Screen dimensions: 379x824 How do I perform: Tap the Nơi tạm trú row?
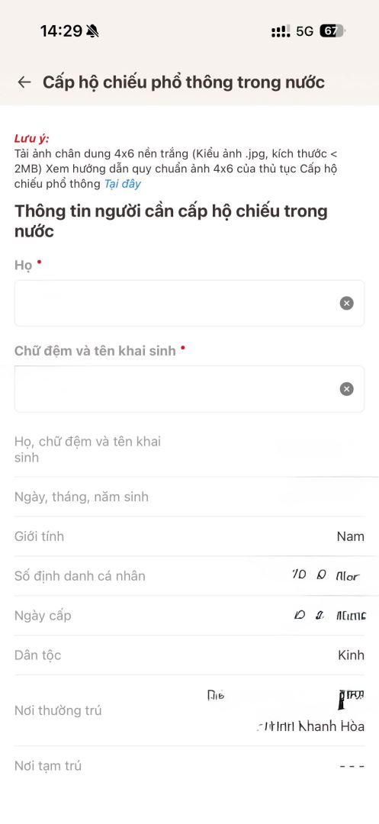coord(189,766)
